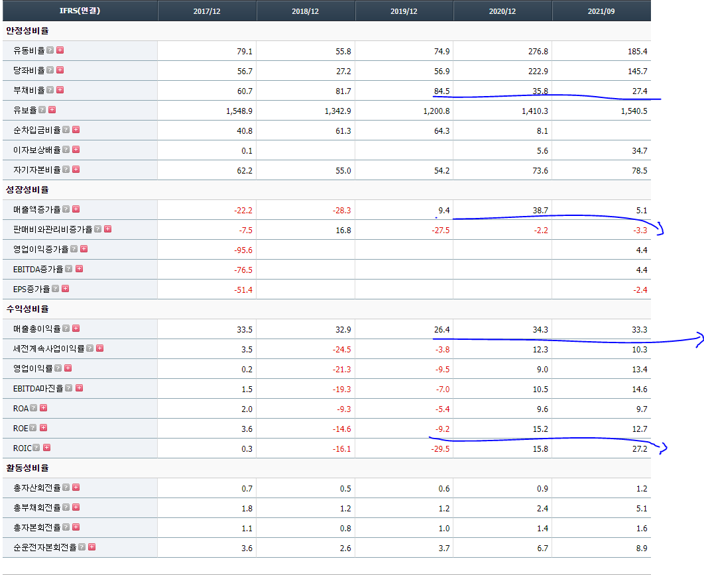
Task: Click the 2019/12 column header
Action: coord(404,11)
